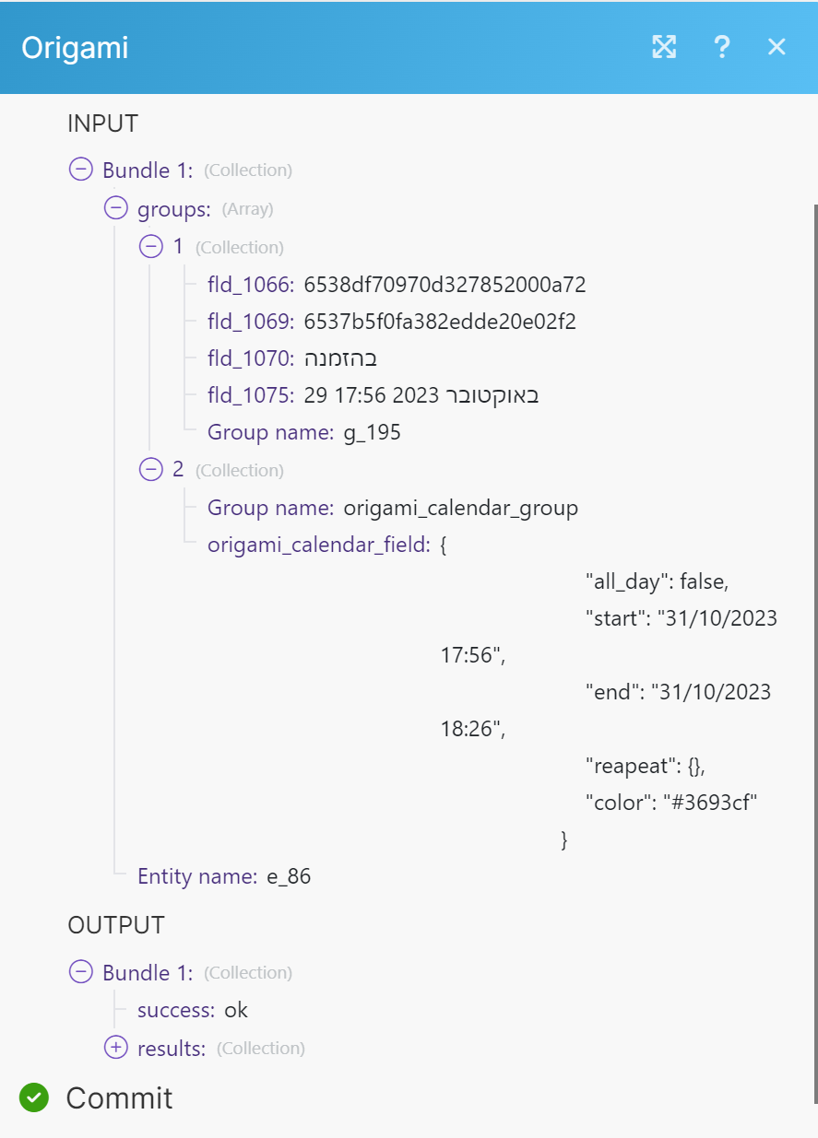The height and width of the screenshot is (1138, 818).
Task: Click the Commit label text
Action: 119,1098
